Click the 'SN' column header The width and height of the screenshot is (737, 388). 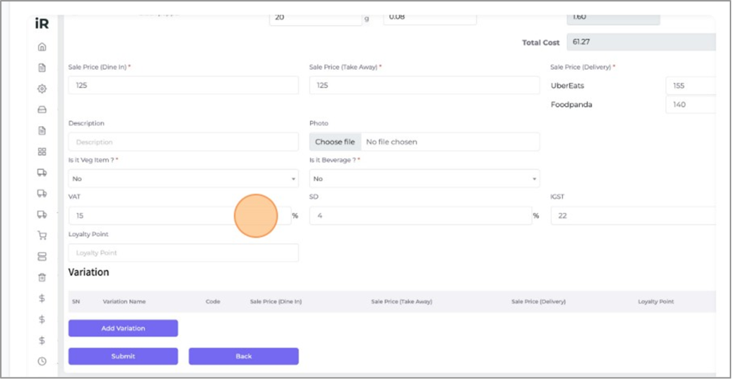76,302
